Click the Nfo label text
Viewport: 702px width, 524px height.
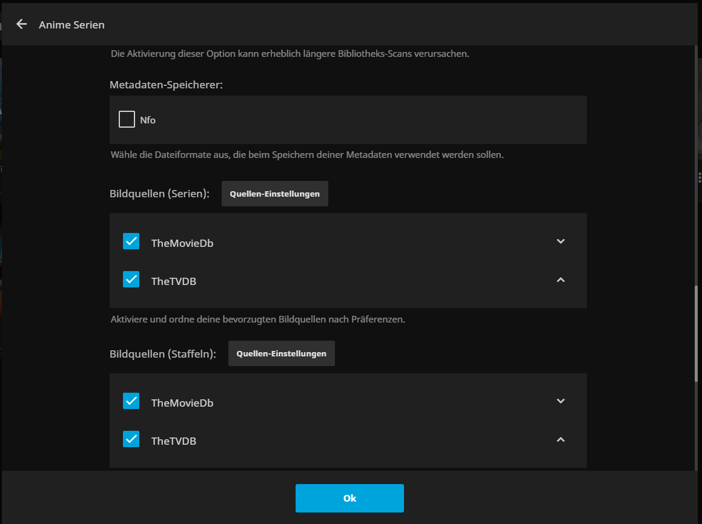[x=148, y=120]
